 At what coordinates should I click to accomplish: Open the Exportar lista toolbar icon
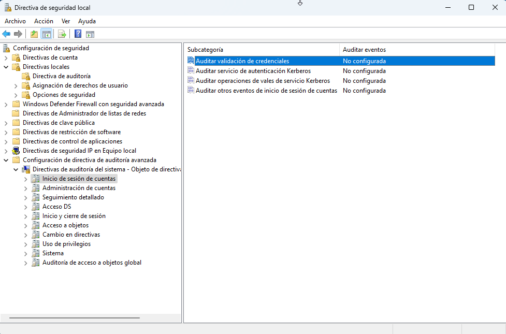click(62, 34)
